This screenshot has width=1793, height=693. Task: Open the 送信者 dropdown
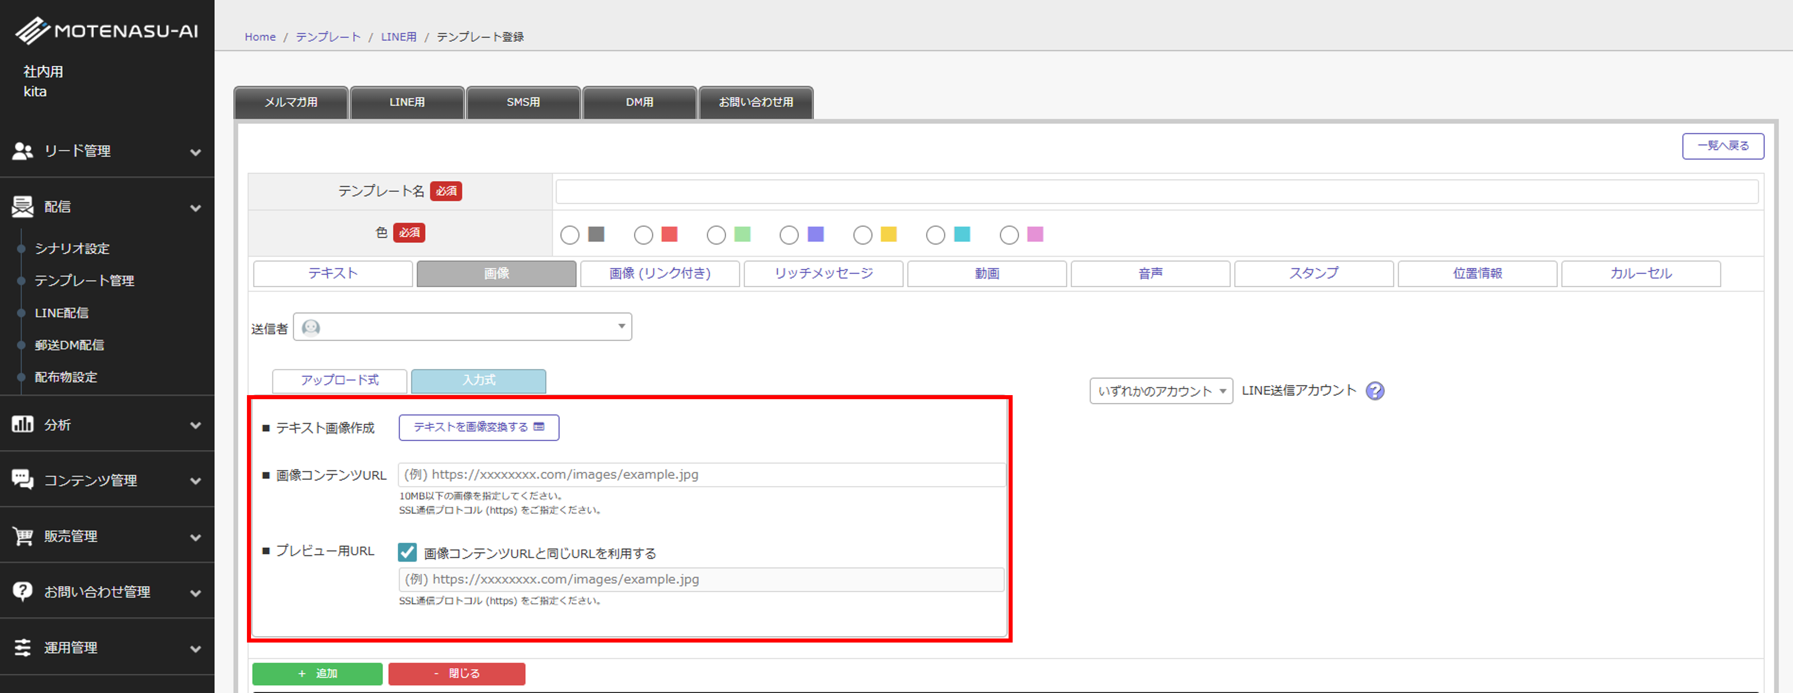[462, 327]
